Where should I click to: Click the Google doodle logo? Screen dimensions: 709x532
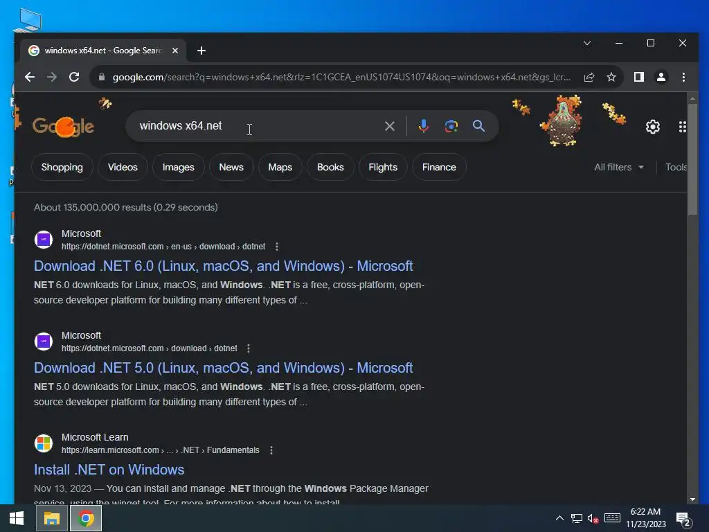pyautogui.click(x=63, y=126)
